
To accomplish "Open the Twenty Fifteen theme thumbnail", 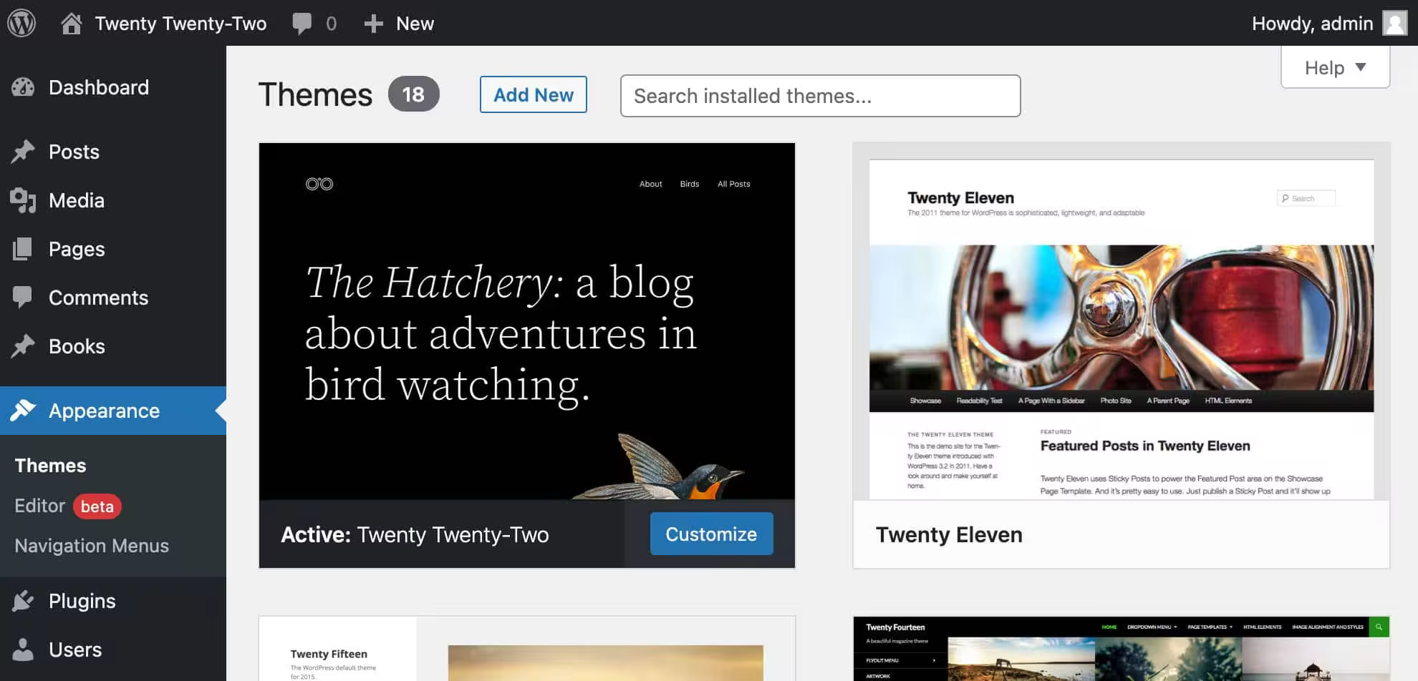I will click(x=527, y=649).
